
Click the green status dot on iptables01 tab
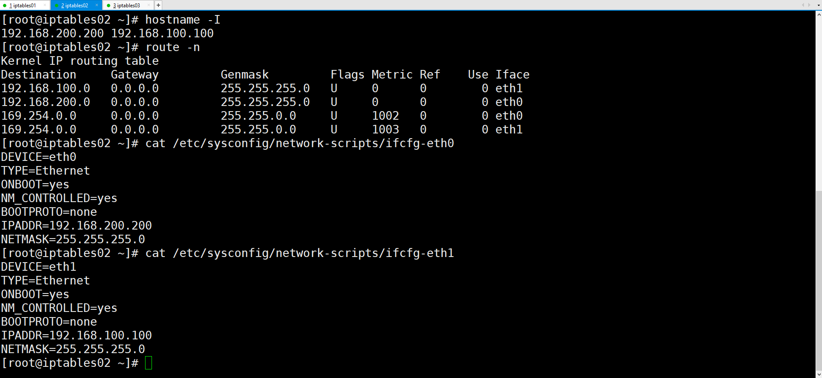pos(4,5)
